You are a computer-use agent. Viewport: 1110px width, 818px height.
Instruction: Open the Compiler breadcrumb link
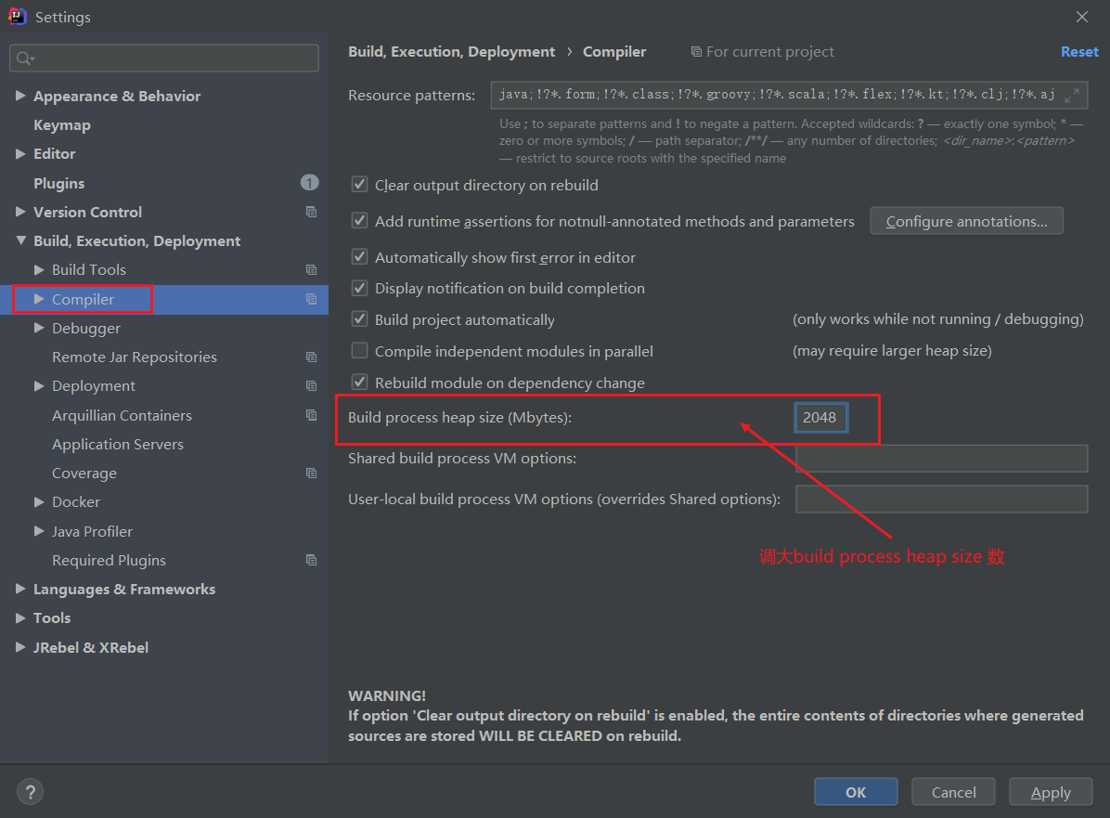tap(613, 51)
